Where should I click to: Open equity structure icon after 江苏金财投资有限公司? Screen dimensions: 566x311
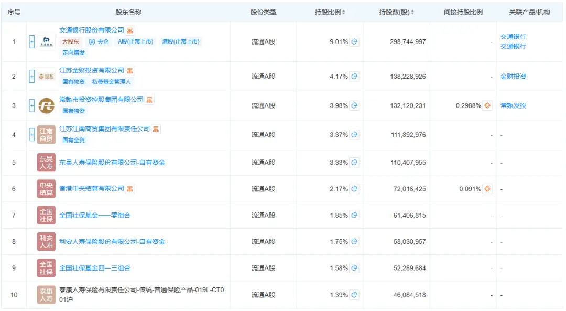[x=130, y=71]
